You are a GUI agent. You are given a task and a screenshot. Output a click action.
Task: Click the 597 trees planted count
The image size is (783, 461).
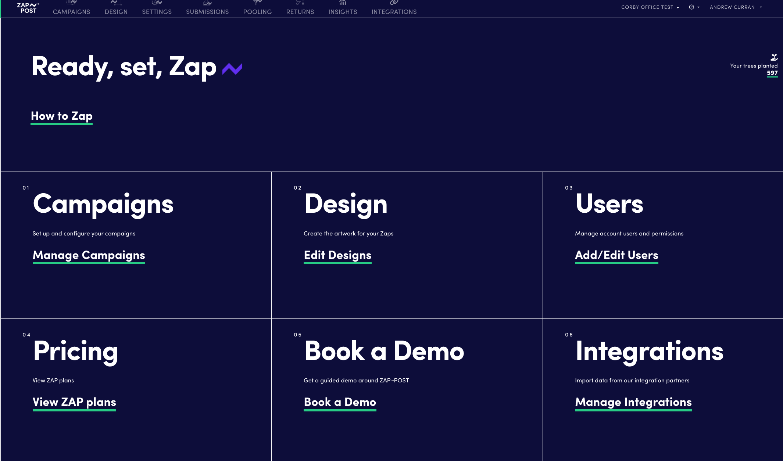[772, 73]
